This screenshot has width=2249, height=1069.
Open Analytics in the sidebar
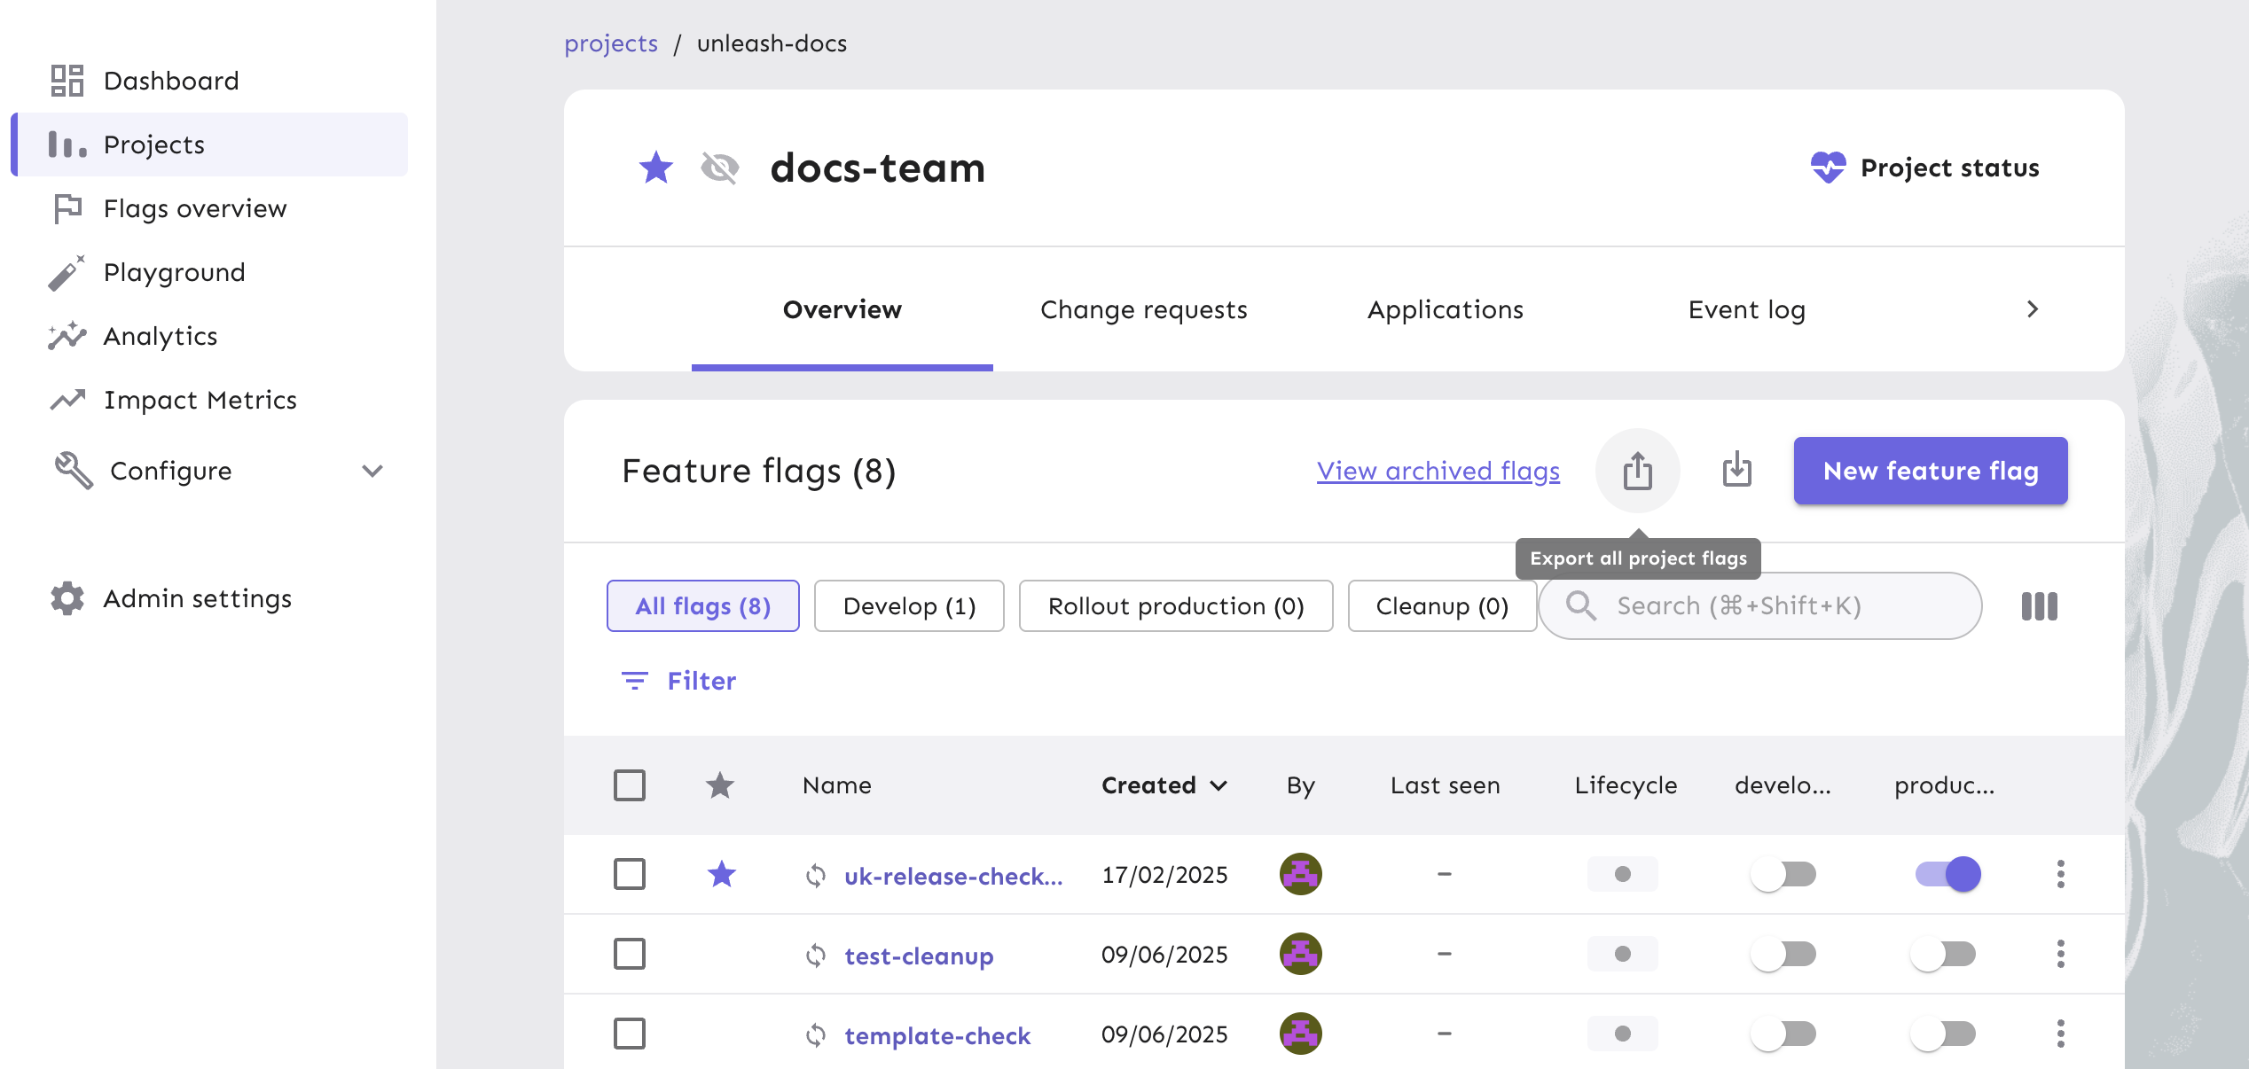point(161,336)
